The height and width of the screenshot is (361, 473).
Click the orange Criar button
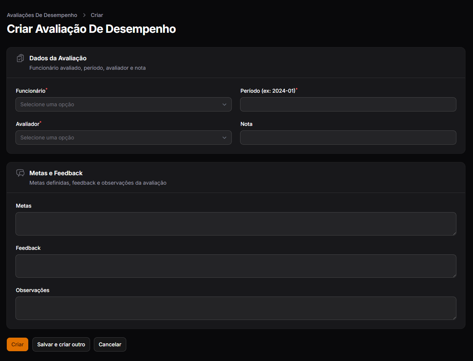pos(17,344)
